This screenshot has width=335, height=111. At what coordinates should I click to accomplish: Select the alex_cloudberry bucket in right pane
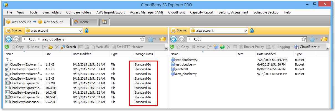point(186,74)
